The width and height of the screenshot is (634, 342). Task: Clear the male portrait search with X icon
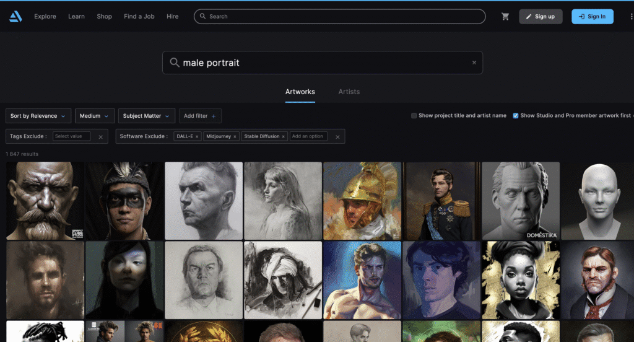474,63
